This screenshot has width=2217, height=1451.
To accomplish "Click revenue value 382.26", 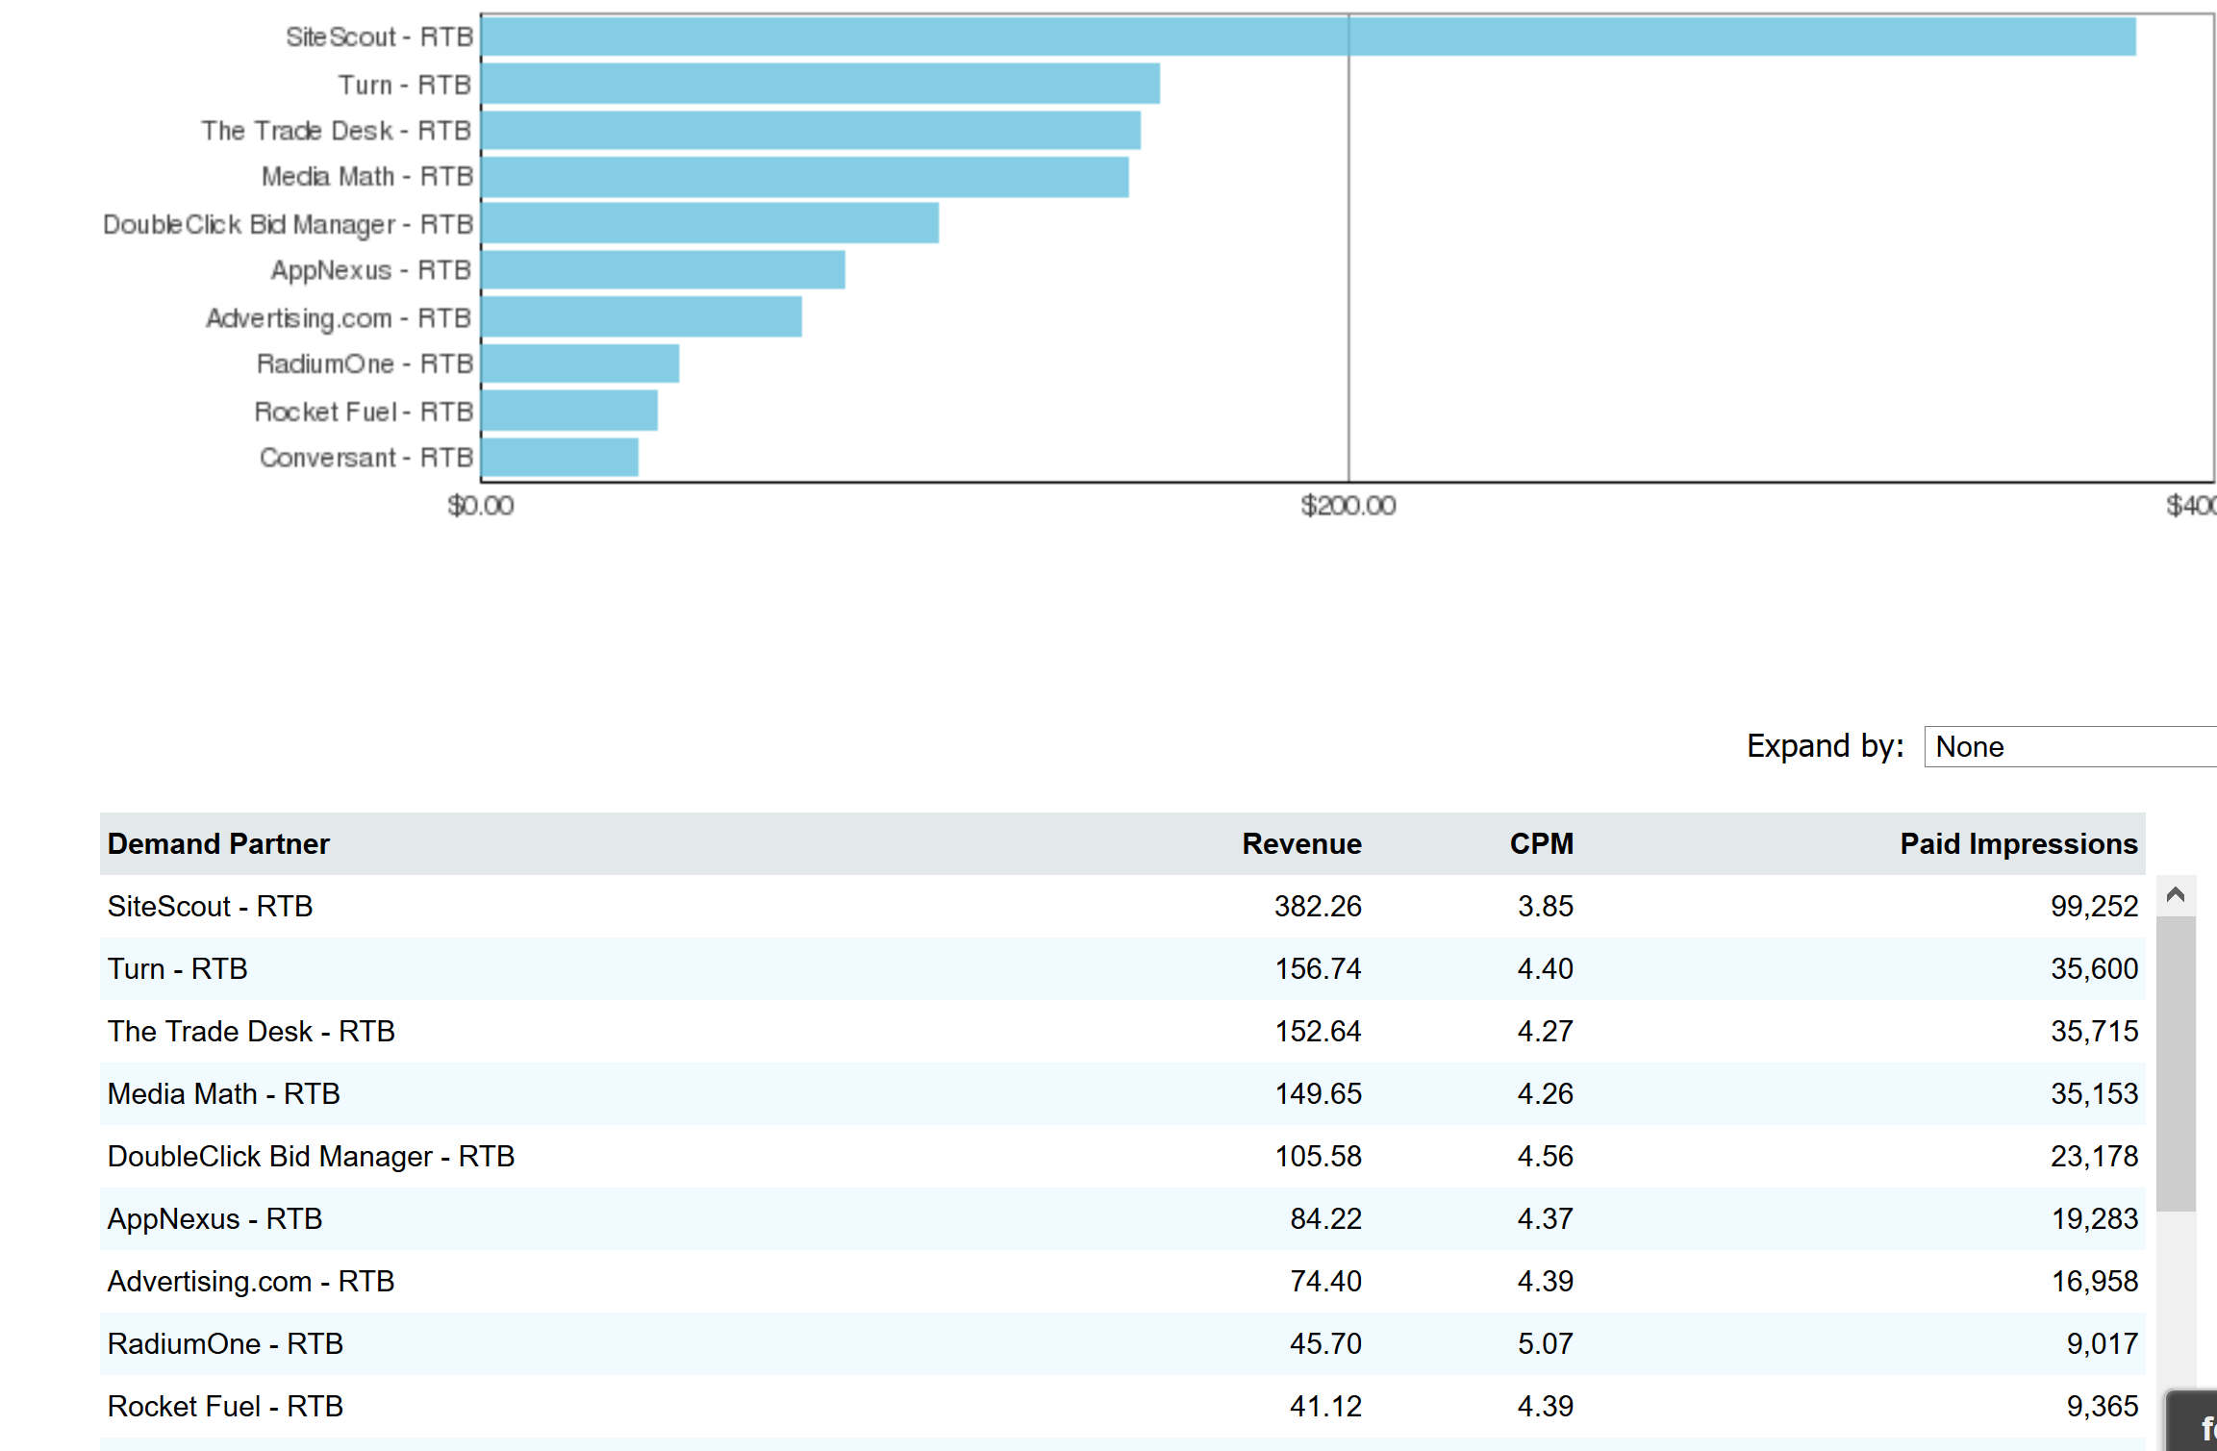I will 1318,906.
